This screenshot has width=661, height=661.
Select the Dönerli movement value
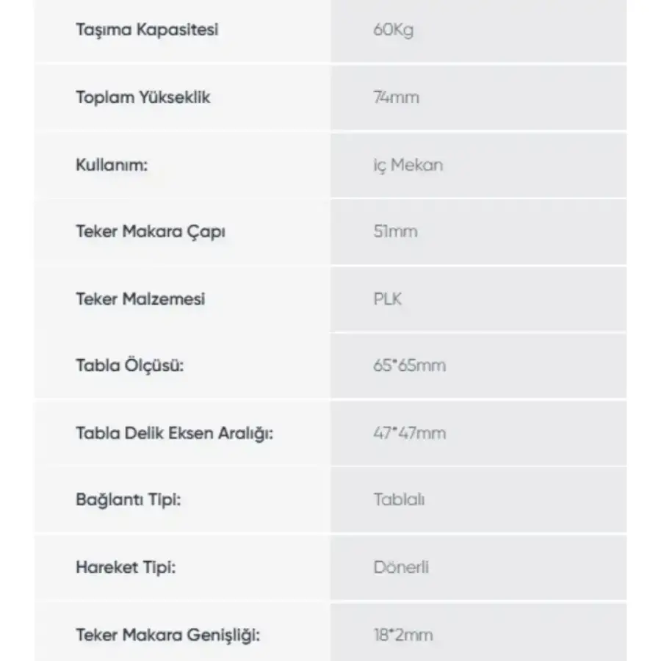point(401,568)
